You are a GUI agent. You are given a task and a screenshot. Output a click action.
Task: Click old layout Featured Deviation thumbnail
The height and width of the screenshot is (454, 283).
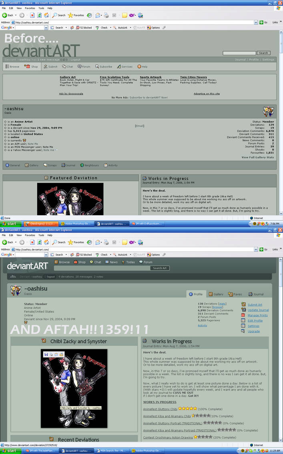(70, 199)
